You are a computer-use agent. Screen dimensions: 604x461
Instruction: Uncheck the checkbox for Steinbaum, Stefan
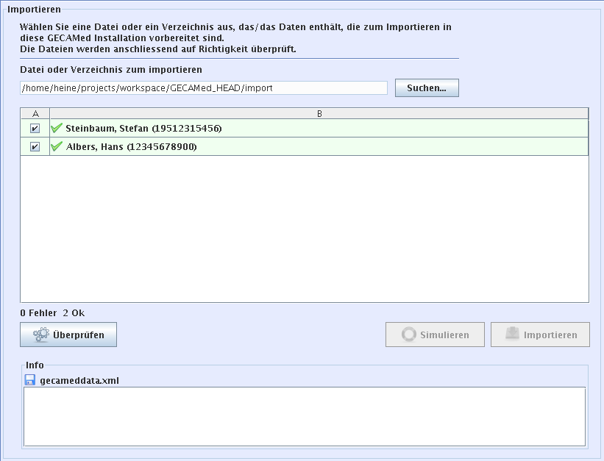[35, 129]
